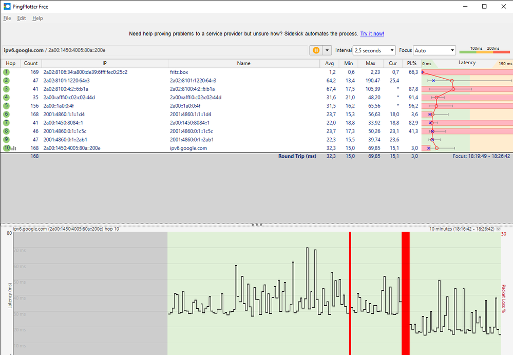Image resolution: width=513 pixels, height=355 pixels.
Task: Click the hop 10 green circle icon
Action: pyautogui.click(x=7, y=148)
